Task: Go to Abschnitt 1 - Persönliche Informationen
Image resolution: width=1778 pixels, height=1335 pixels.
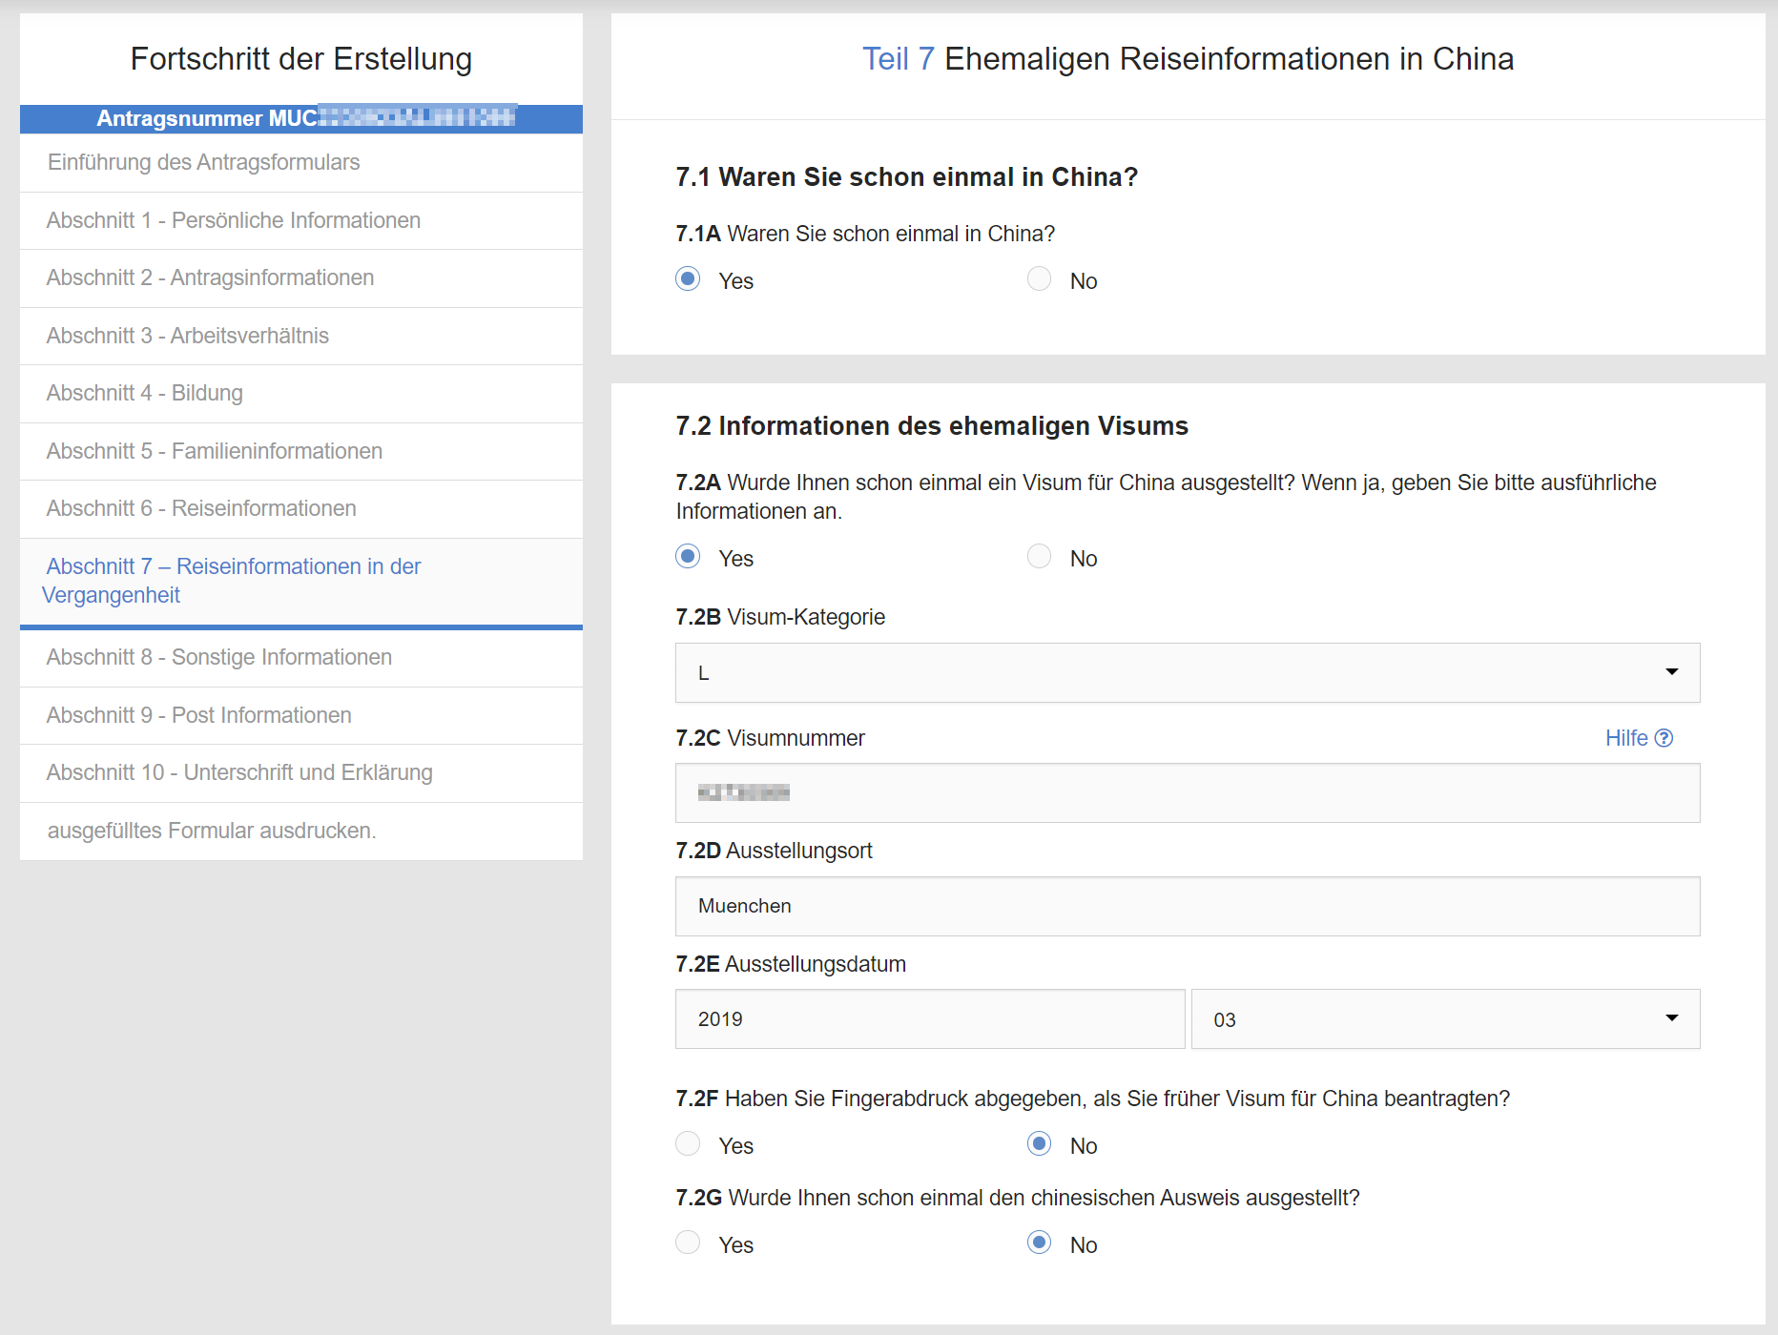Action: tap(234, 220)
